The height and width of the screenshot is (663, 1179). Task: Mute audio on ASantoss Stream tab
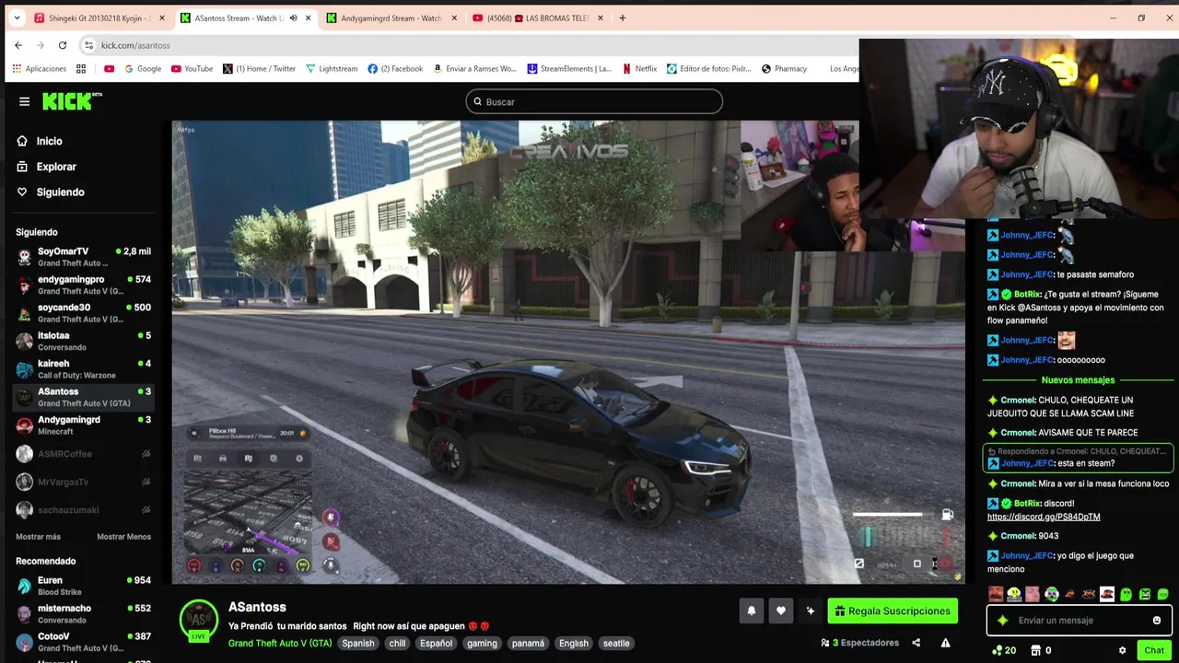(293, 17)
